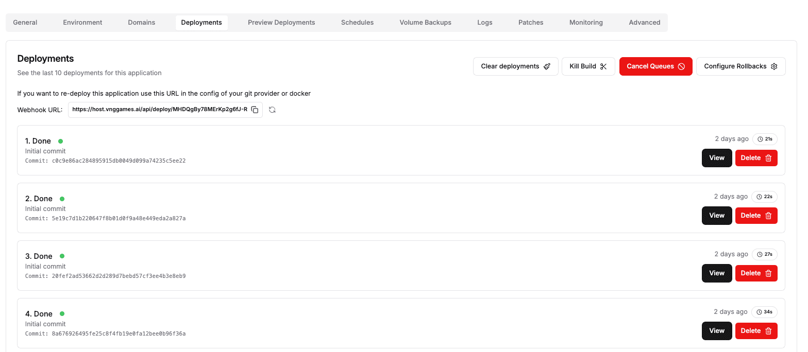Click the clock duration badge showing 22s
Screen dimensions: 808x352
click(765, 197)
